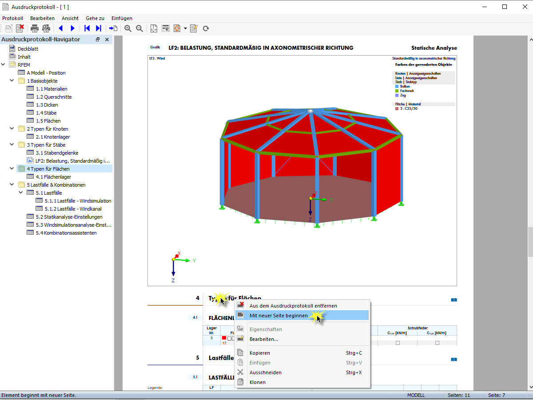Choose 'Mit neuer Seite beginnen' in context menu

(x=302, y=316)
